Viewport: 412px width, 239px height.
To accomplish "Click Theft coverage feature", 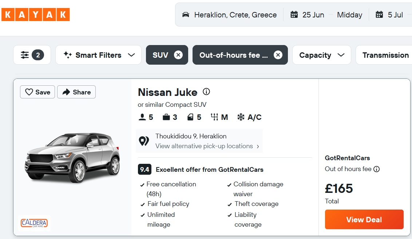I will [253, 204].
